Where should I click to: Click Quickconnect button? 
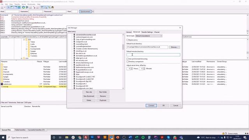point(85,11)
